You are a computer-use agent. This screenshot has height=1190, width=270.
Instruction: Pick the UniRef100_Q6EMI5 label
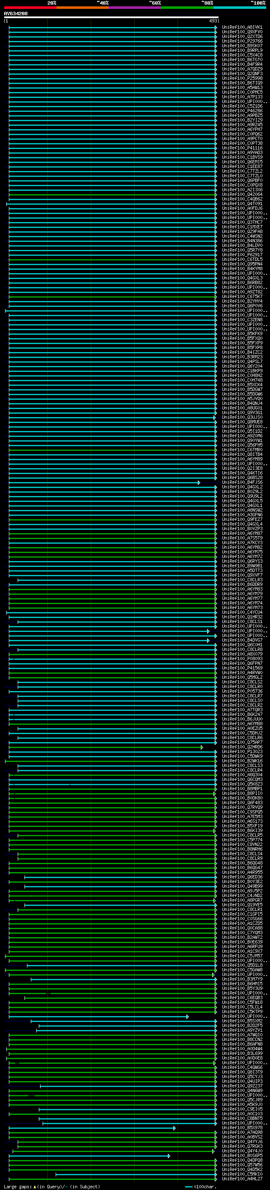click(x=242, y=162)
